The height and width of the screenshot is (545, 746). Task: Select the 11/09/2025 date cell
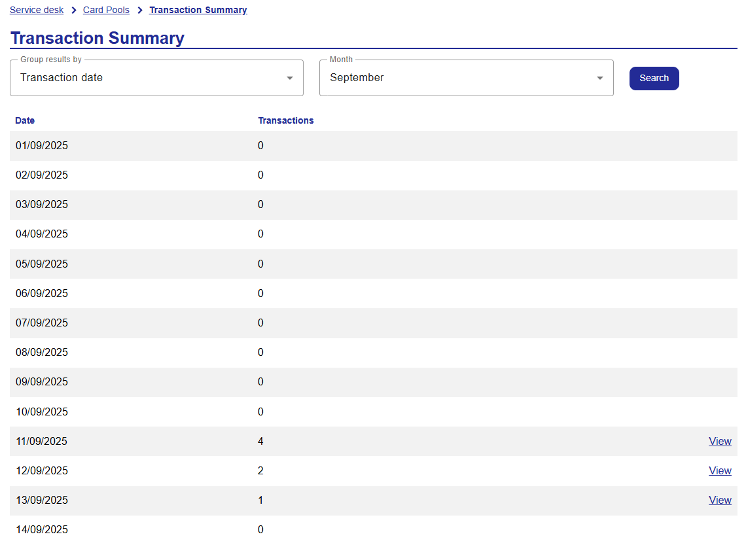pos(42,442)
